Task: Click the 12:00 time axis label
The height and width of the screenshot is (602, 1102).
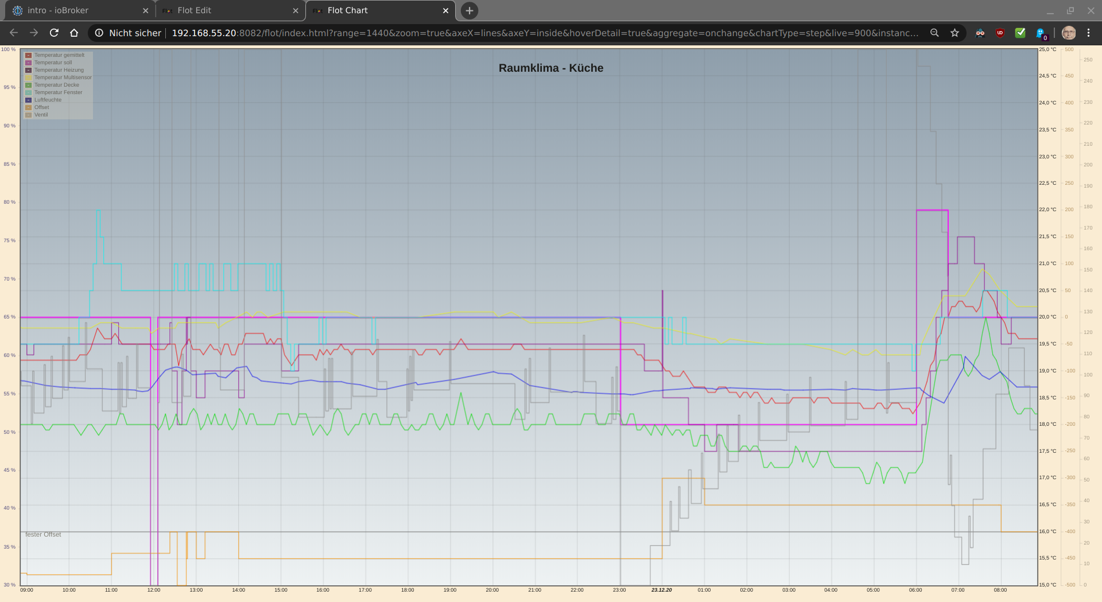Action: [154, 590]
